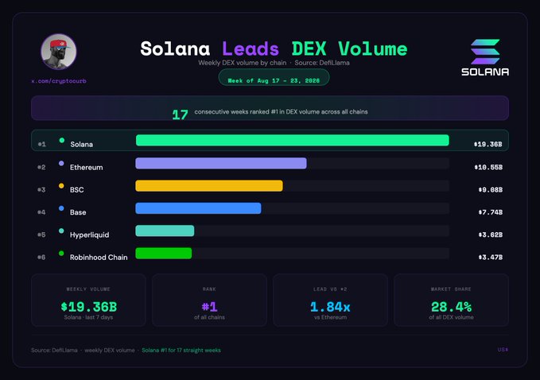Viewport: 540px width, 380px height.
Task: Click the 1.84x lead figure
Action: click(330, 306)
